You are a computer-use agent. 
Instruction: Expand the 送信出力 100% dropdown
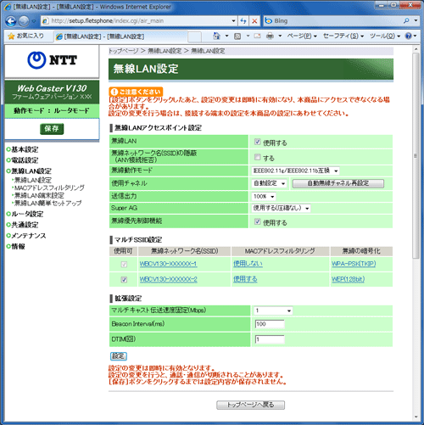pos(264,196)
